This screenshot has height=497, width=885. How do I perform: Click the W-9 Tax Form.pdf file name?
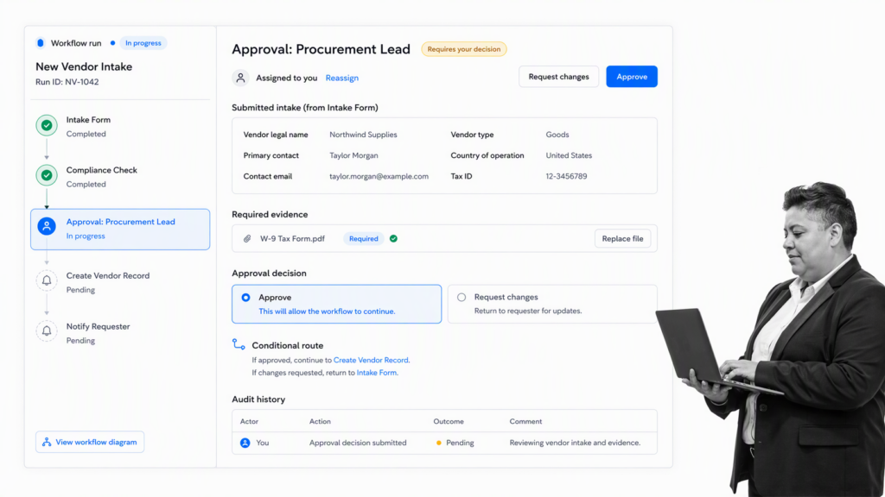292,239
